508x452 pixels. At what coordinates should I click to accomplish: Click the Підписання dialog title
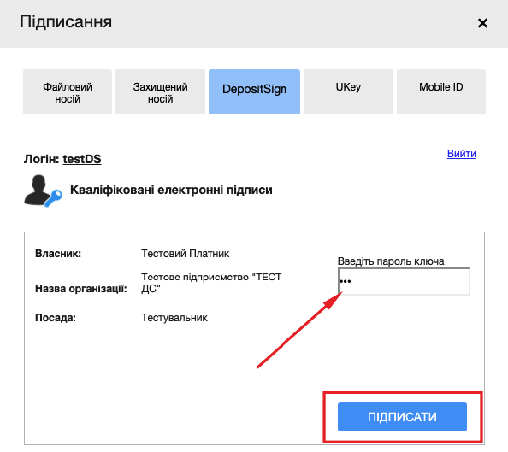pos(66,22)
